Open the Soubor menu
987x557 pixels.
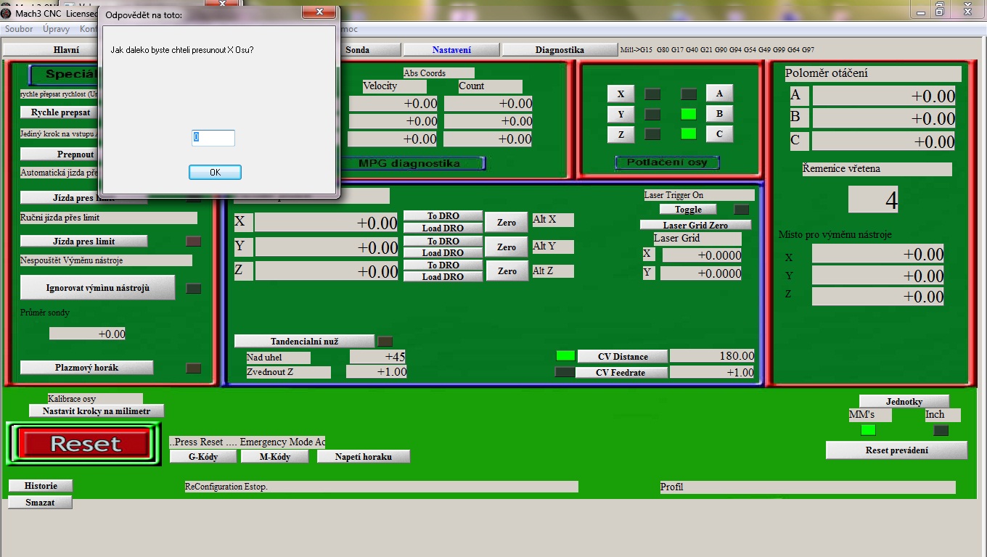(19, 29)
